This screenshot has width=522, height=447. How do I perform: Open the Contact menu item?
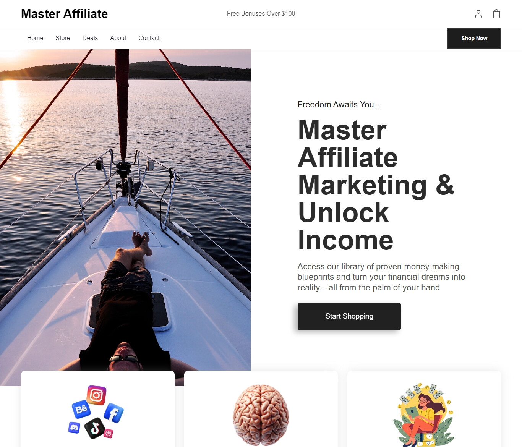click(149, 38)
